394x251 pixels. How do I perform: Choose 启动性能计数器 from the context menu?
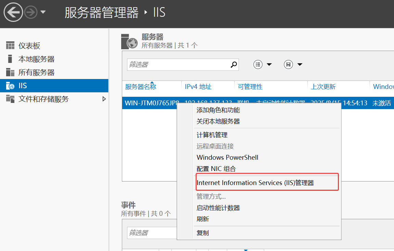218,208
